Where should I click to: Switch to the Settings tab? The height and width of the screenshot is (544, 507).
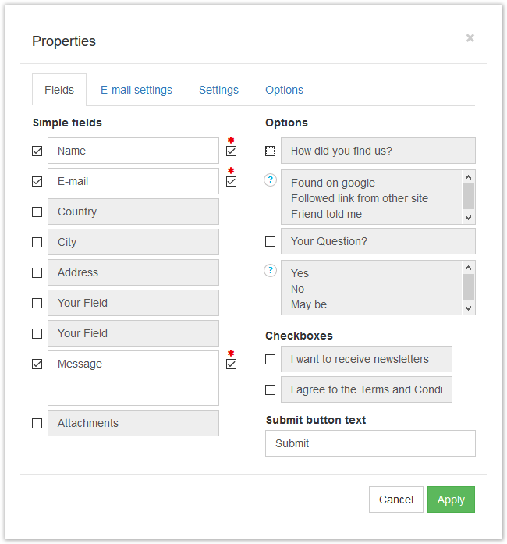point(218,90)
